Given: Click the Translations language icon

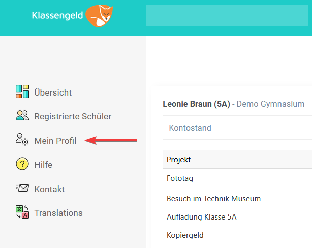Looking at the screenshot, I should point(22,212).
